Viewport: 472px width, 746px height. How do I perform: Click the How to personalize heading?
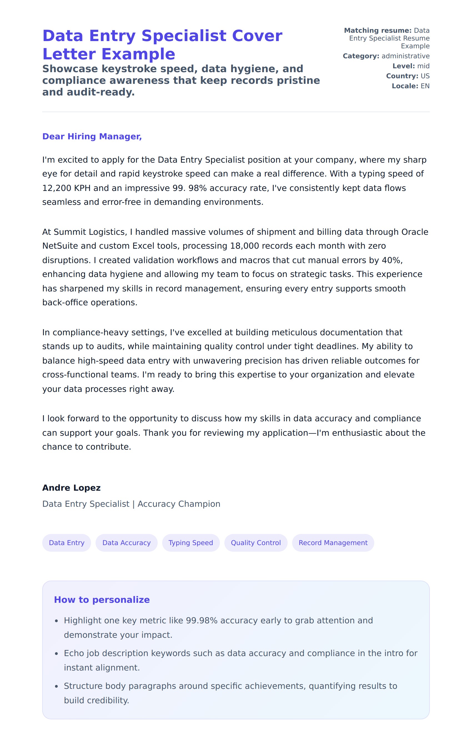point(102,600)
